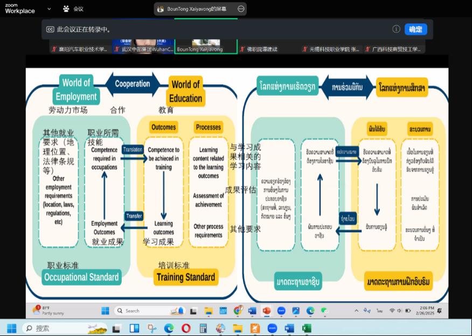The image size is (472, 336).
Task: Launch Microsoft Edge from the bottom taskbar
Action: click(x=169, y=327)
